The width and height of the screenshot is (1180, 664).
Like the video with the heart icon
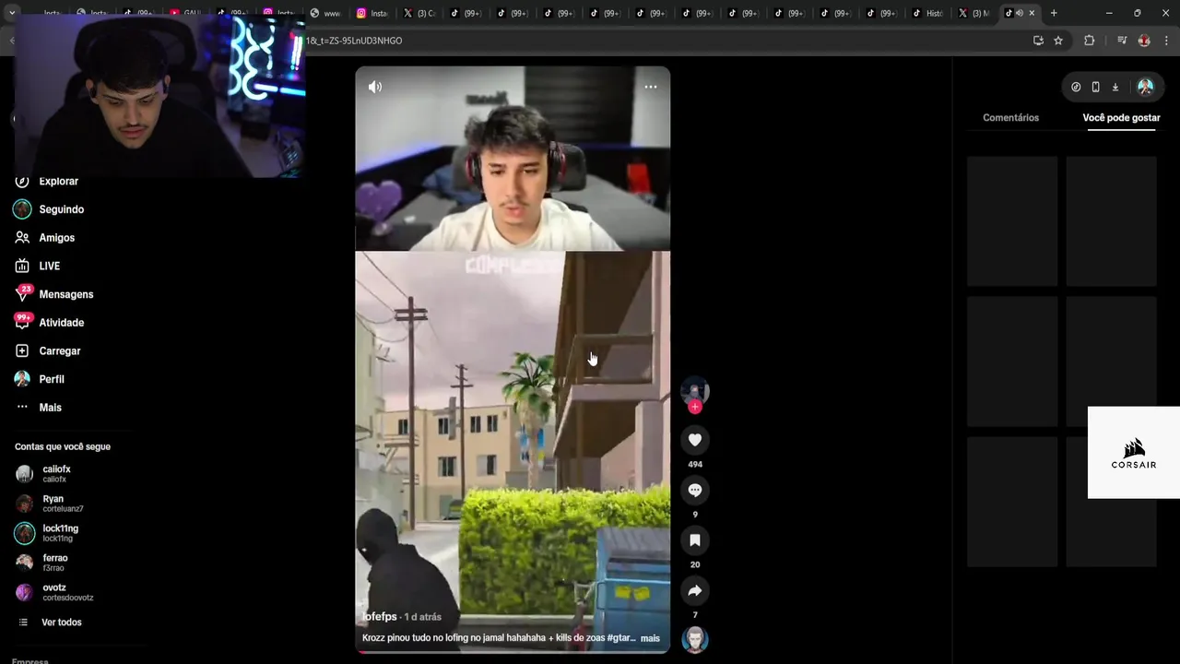(x=695, y=440)
